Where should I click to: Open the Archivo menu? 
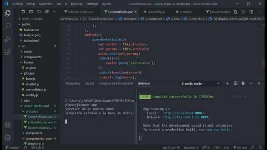pyautogui.click(x=18, y=4)
